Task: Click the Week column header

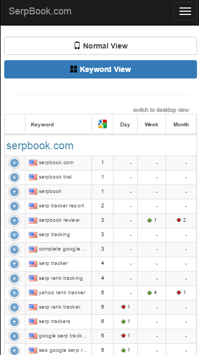Action: [151, 125]
